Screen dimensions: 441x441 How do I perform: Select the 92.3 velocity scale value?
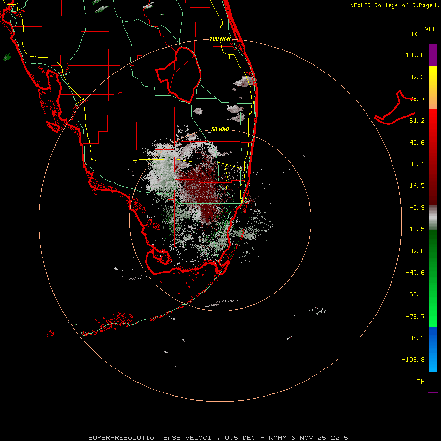(x=417, y=77)
